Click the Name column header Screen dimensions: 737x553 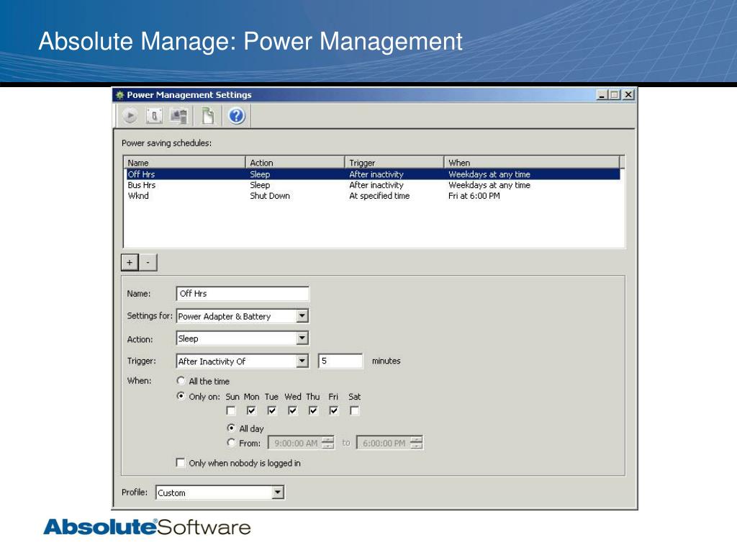(x=185, y=163)
